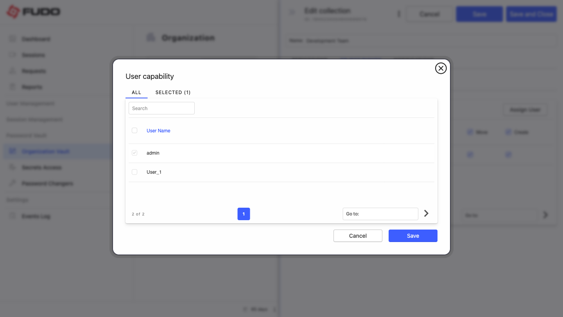Screen dimensions: 563x317
Task: Open the three-dot menu beside Cancel
Action: tap(399, 14)
